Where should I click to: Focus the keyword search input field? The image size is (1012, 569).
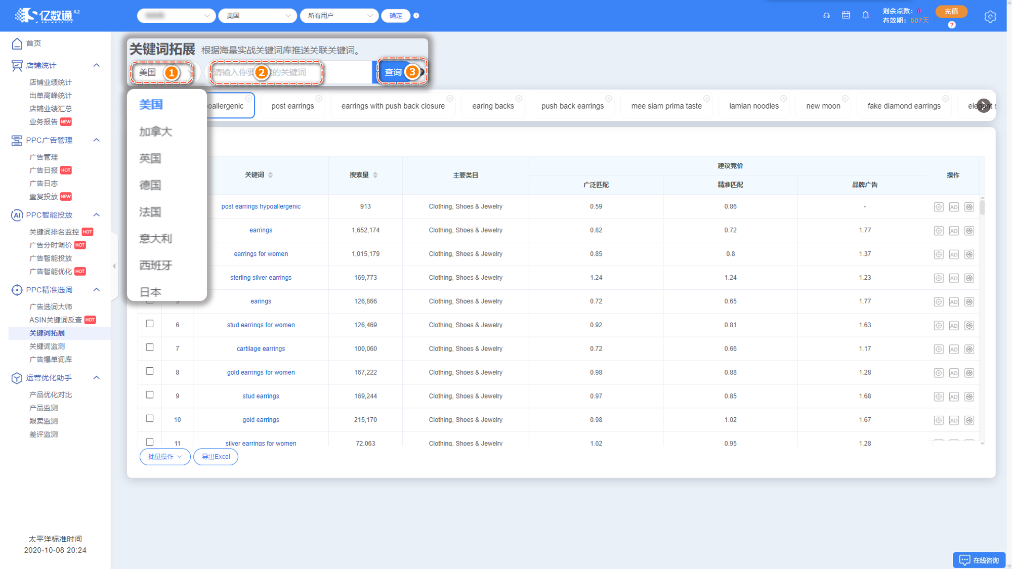point(289,72)
